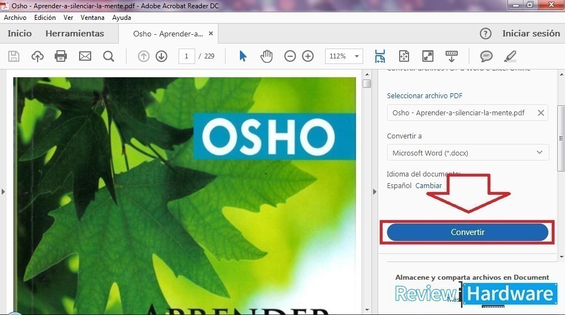Screen dimensions: 565x315
Task: Click the OSHO book cover page
Action: click(185, 196)
